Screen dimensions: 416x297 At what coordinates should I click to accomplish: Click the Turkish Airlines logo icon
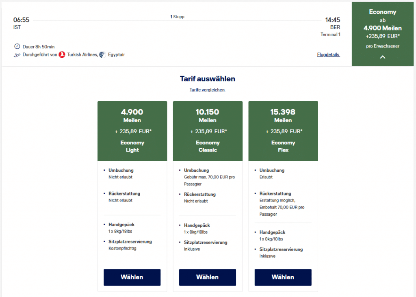point(62,54)
